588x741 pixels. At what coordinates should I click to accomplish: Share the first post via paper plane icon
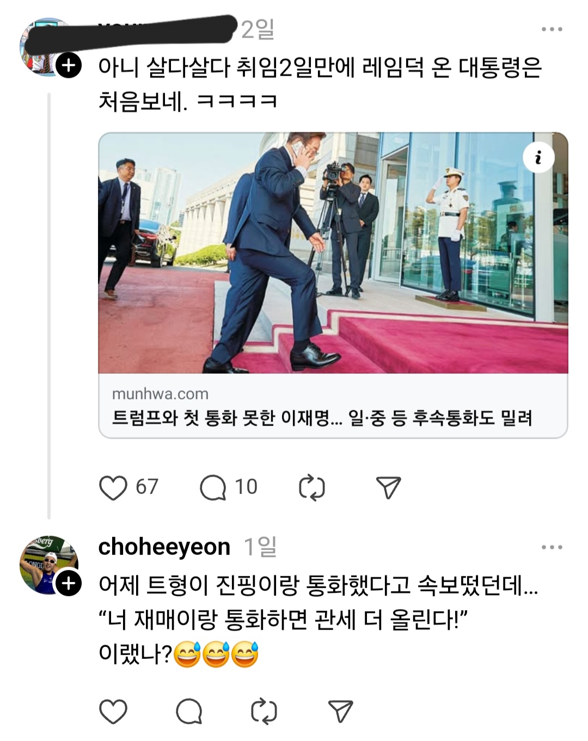pyautogui.click(x=389, y=487)
